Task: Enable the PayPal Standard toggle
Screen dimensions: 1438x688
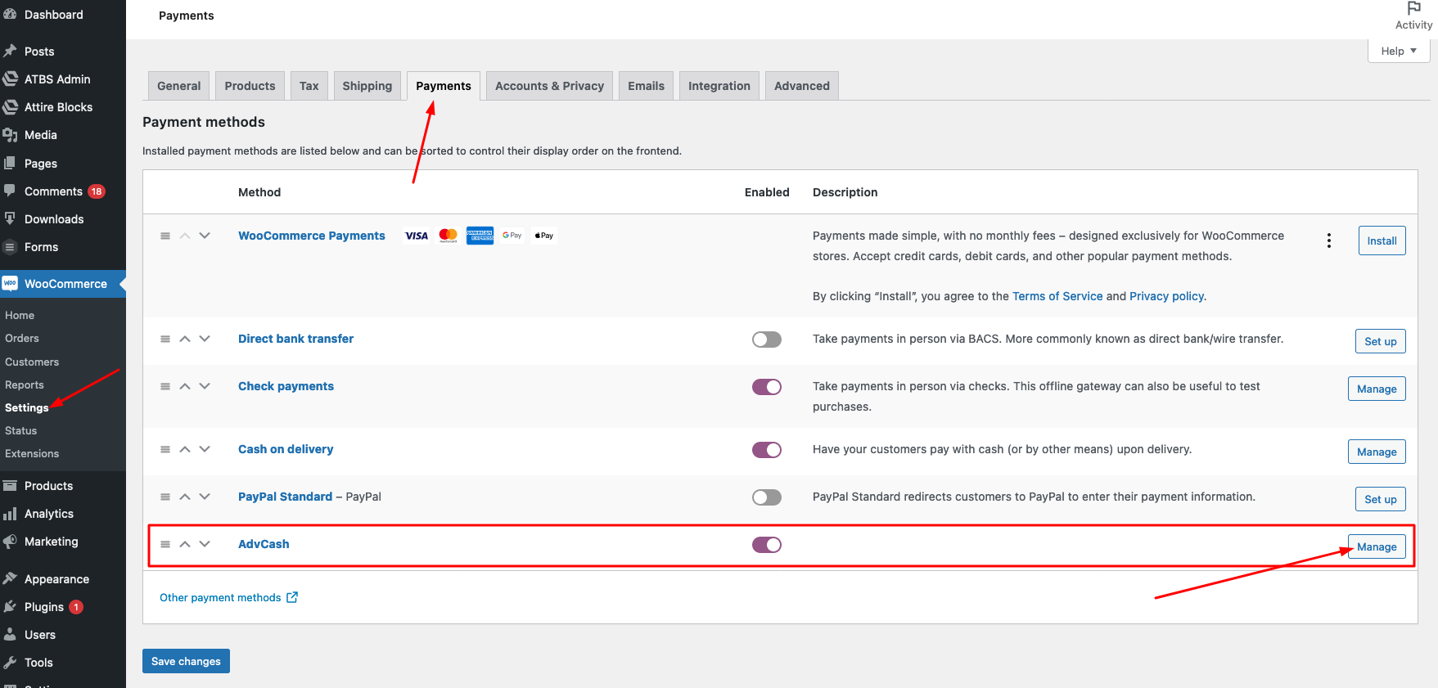Action: point(767,497)
